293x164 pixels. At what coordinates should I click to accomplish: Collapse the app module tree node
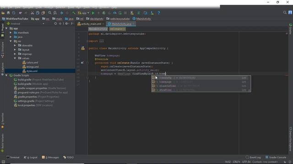pyautogui.click(x=6, y=28)
